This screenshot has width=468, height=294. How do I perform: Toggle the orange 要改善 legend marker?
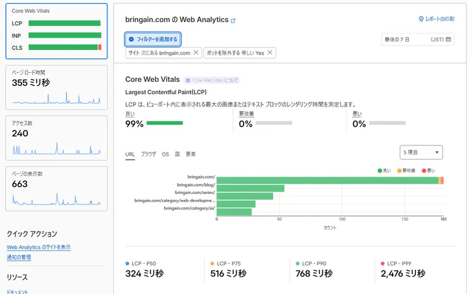399,171
